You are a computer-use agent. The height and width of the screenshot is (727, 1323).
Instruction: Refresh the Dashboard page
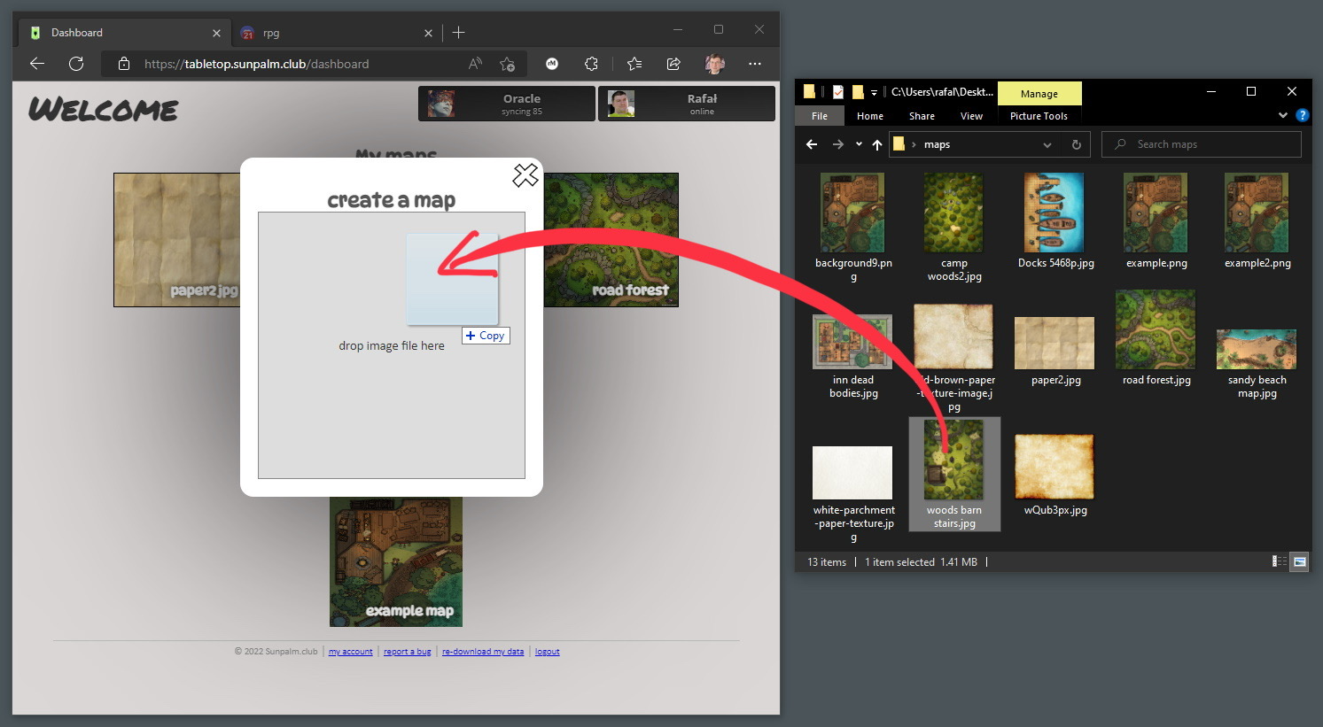[76, 64]
